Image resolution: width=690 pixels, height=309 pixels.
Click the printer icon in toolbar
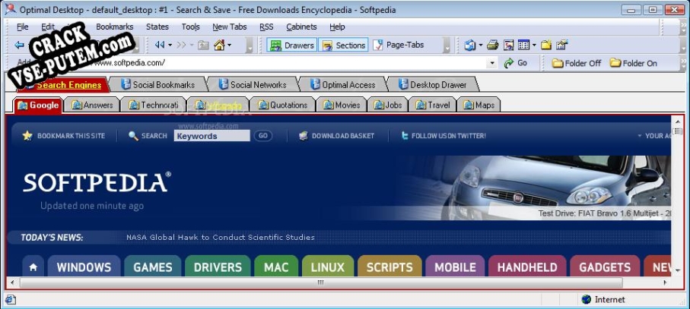tap(492, 45)
